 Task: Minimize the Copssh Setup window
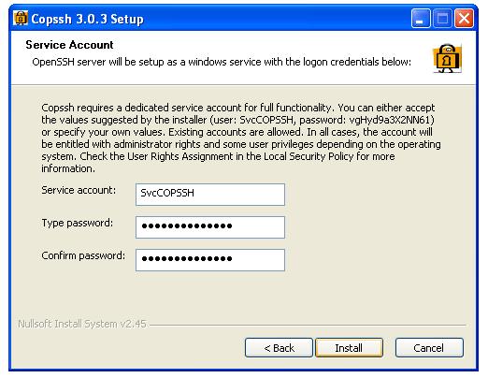pyautogui.click(x=421, y=19)
